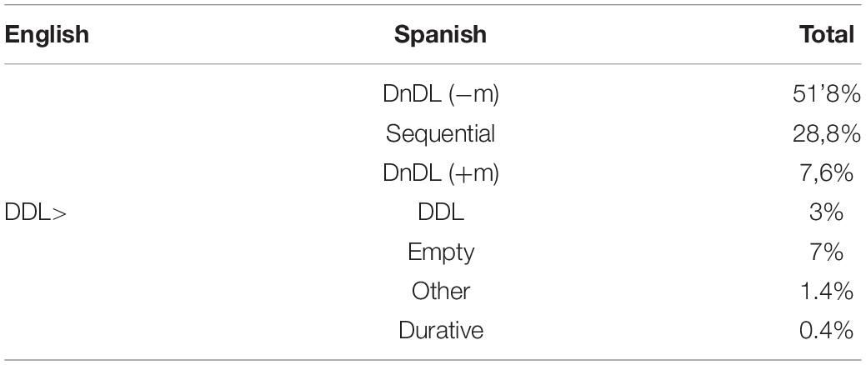Viewport: 866px width, 365px height.
Task: Click the 3% total value
Action: (x=826, y=213)
